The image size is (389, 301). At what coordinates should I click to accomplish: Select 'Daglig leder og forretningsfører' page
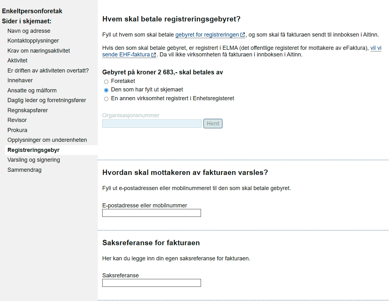(47, 100)
